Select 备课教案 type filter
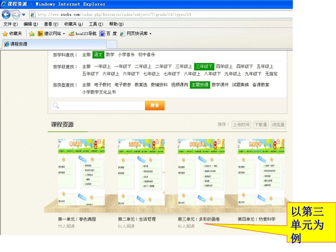 tap(261, 85)
